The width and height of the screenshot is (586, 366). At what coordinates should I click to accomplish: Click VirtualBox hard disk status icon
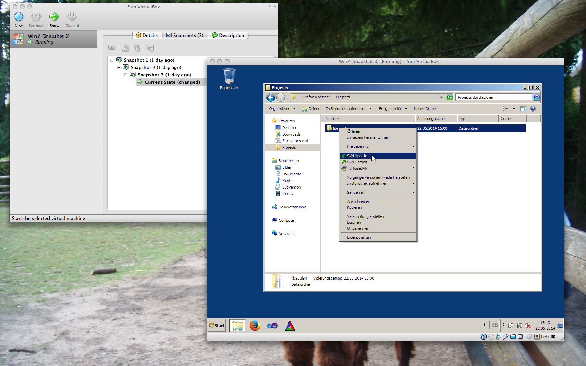[484, 337]
